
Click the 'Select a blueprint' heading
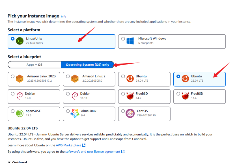[x=24, y=57]
